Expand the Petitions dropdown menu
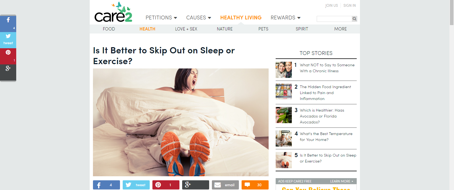The height and width of the screenshot is (190, 454). click(161, 18)
